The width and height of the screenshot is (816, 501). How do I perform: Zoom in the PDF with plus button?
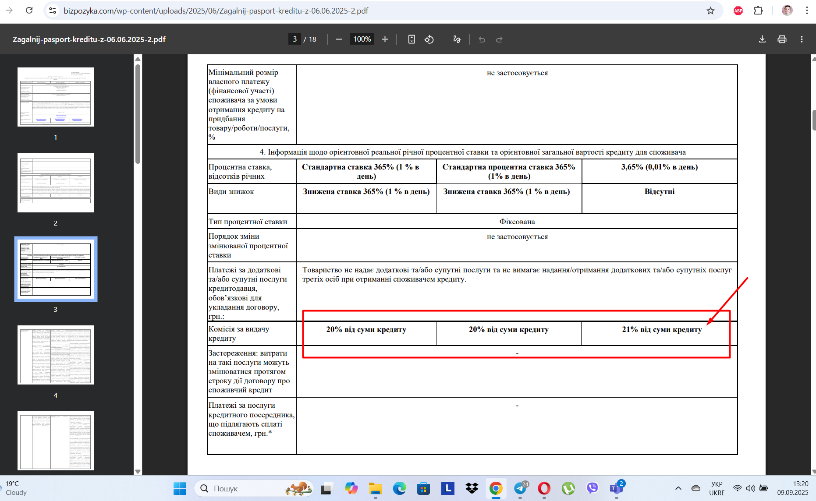tap(385, 39)
